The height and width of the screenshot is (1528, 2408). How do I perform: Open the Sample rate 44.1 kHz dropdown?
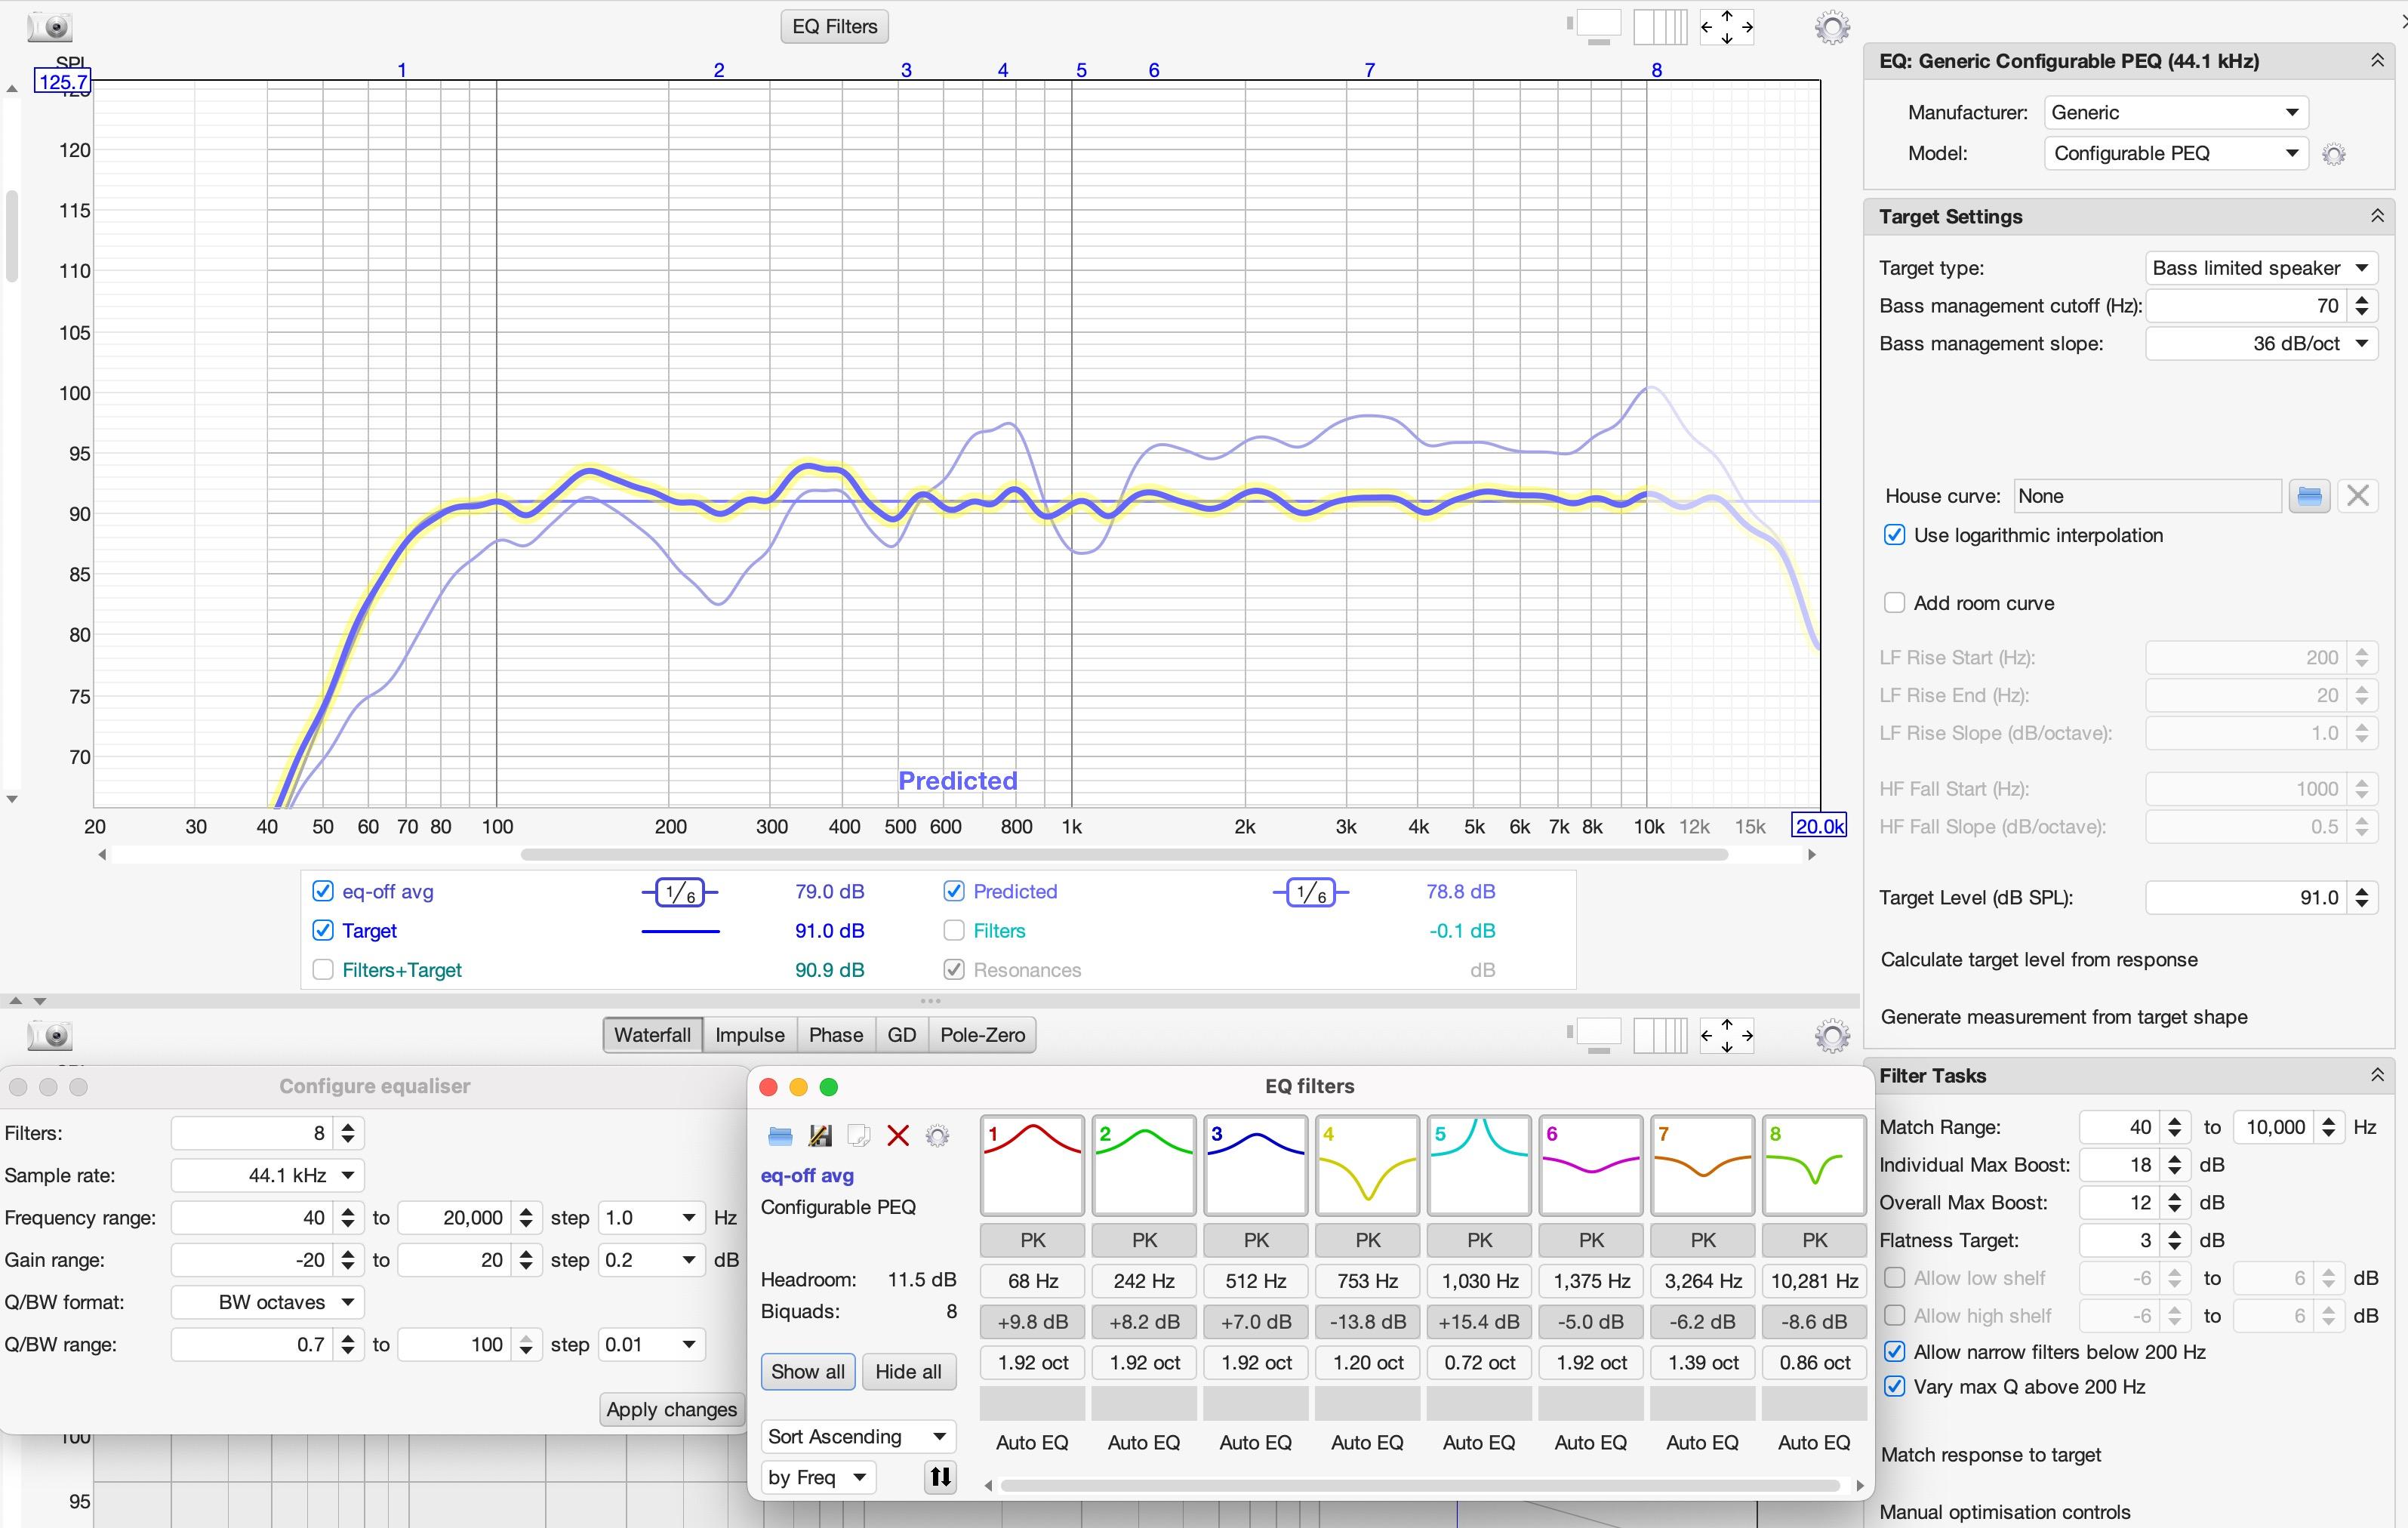[268, 1176]
